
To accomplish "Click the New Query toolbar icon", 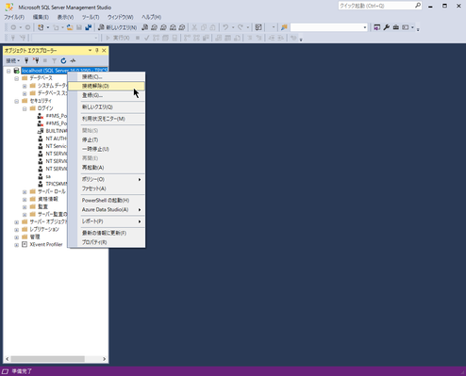I will [x=118, y=27].
